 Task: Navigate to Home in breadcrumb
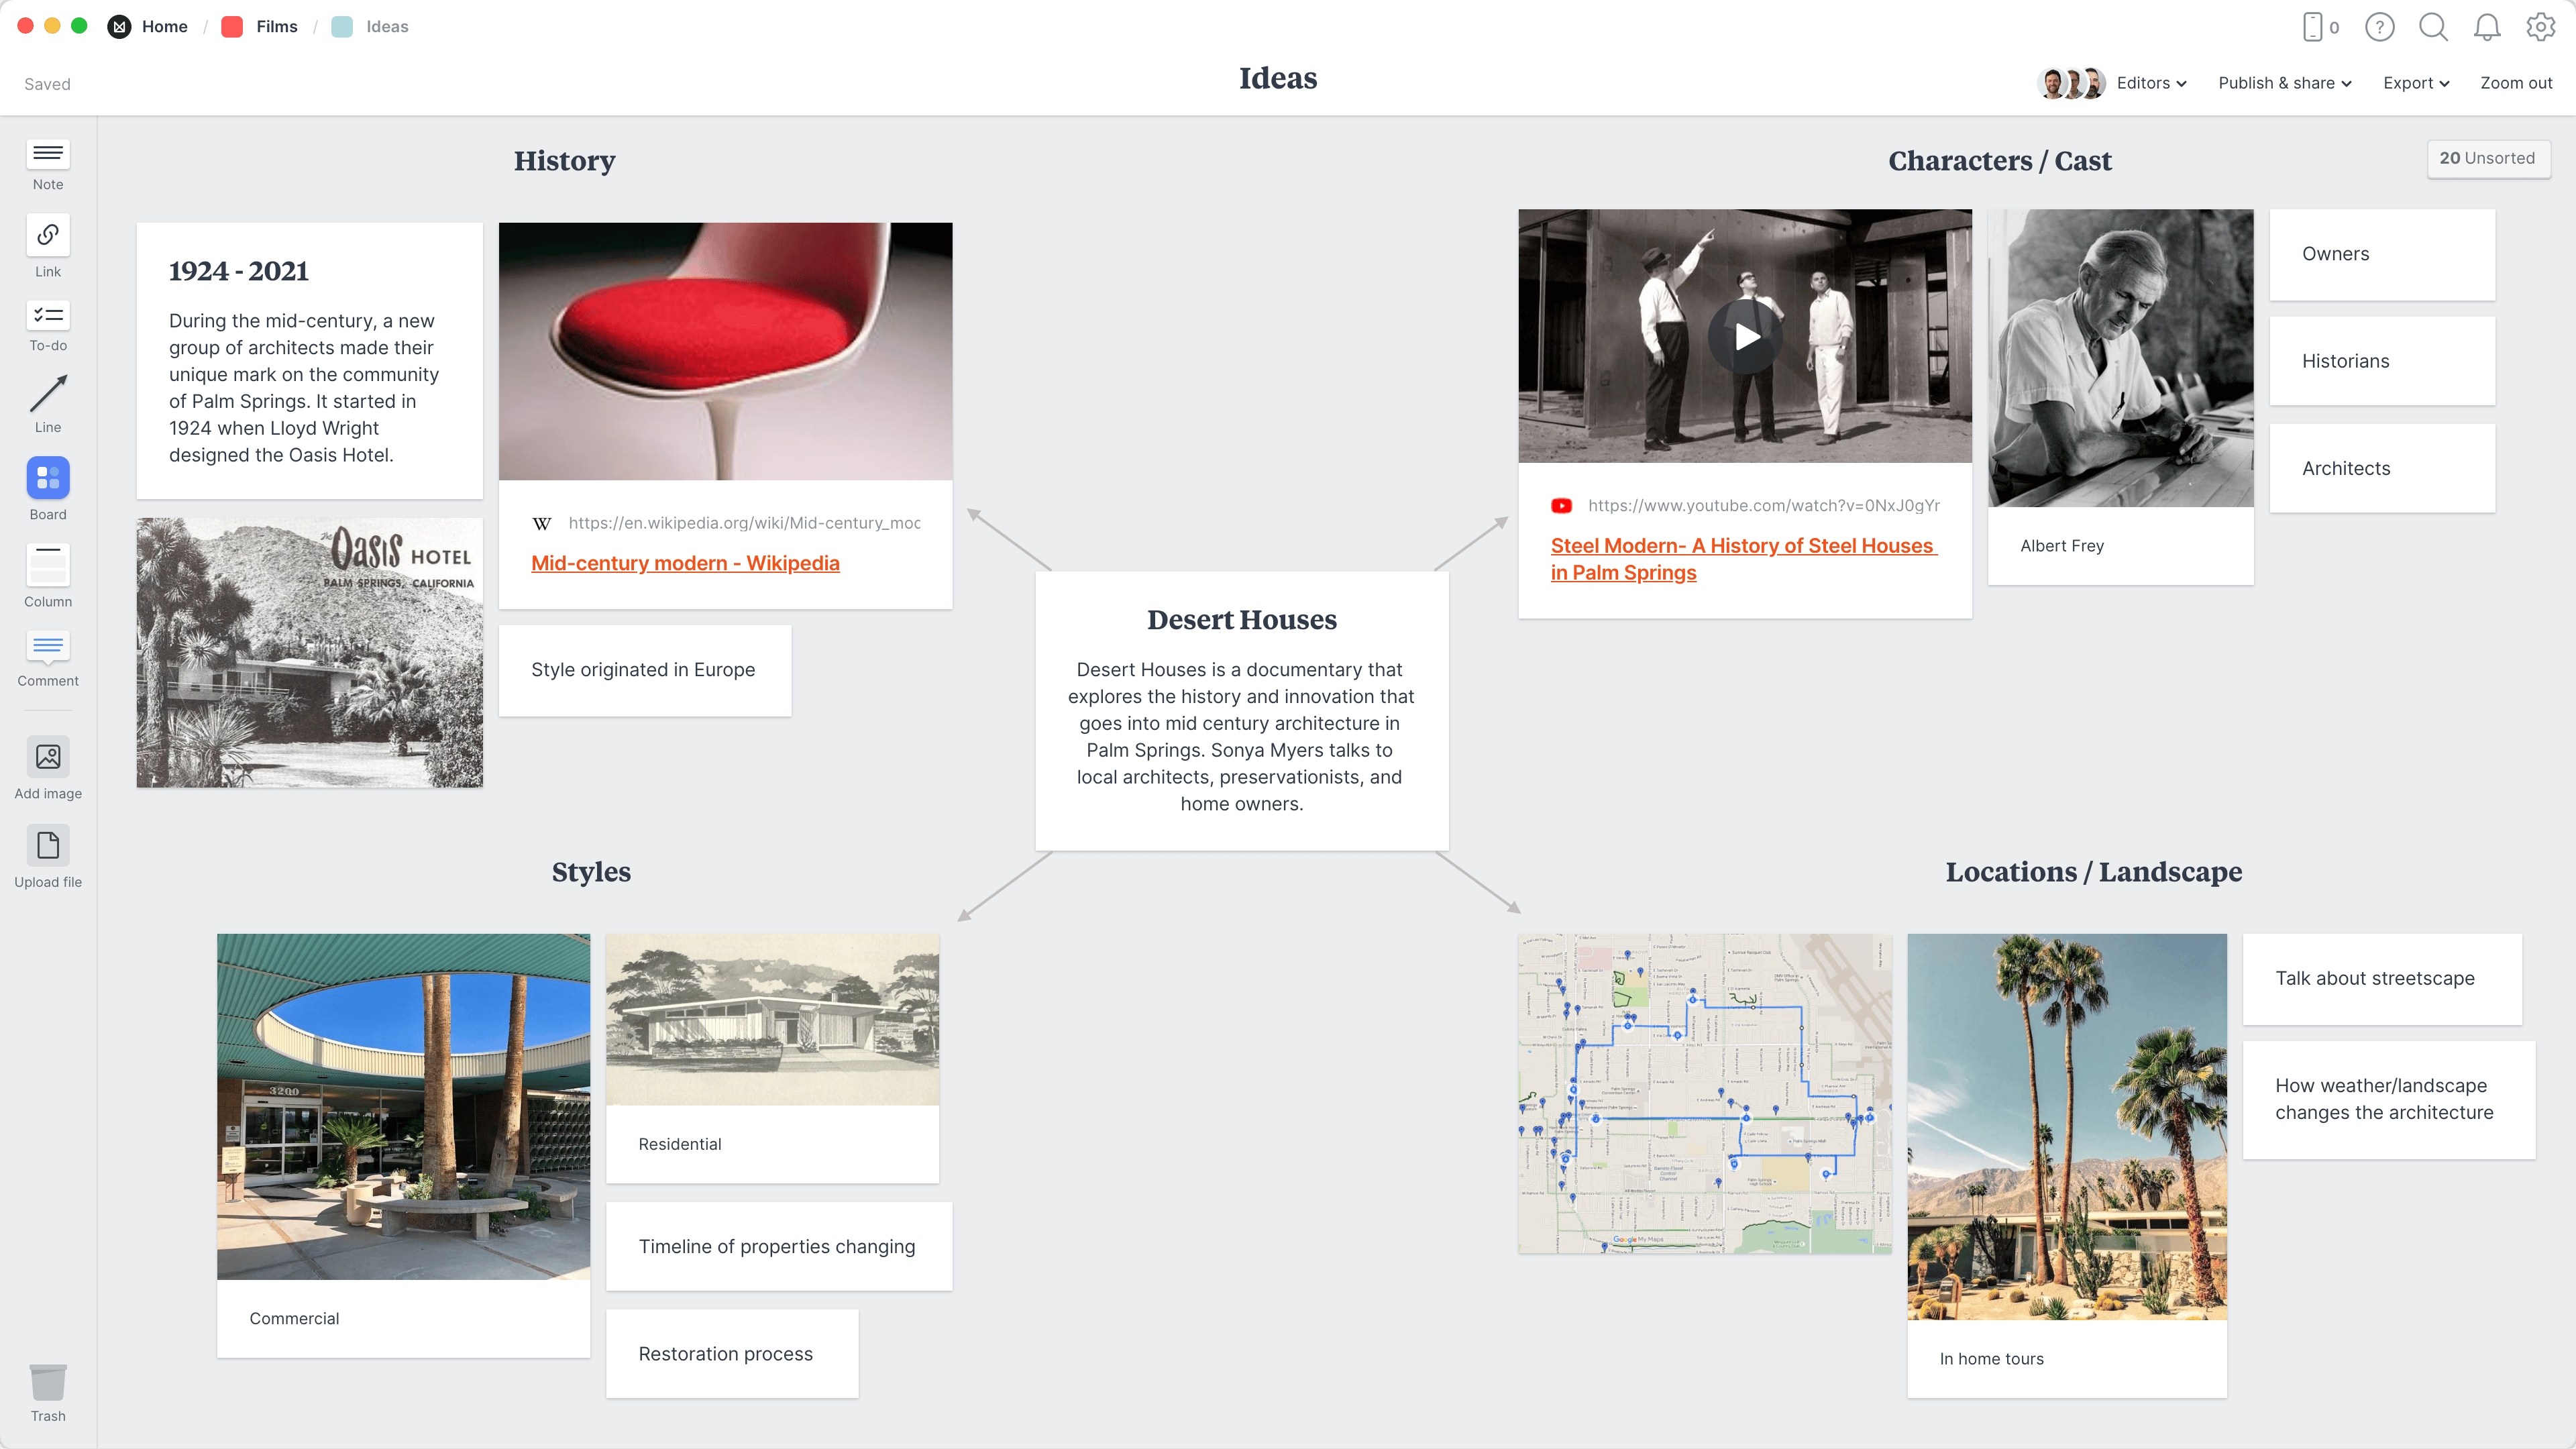pyautogui.click(x=164, y=26)
